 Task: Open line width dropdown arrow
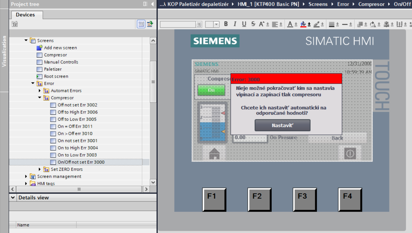click(x=337, y=24)
